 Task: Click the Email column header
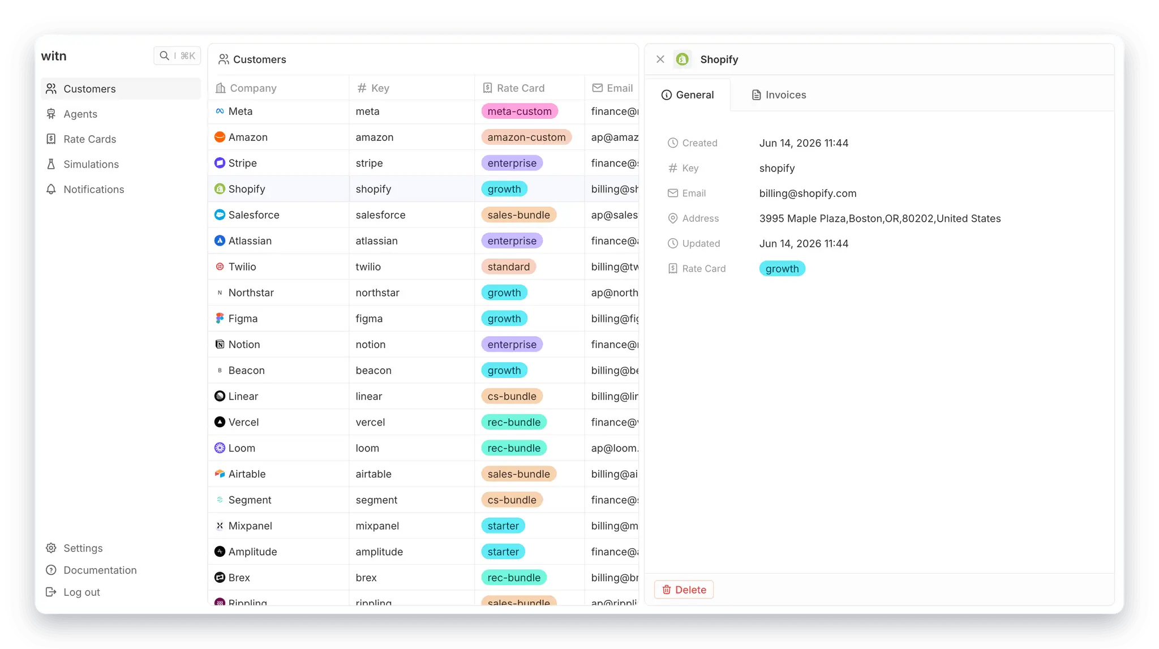pyautogui.click(x=612, y=88)
